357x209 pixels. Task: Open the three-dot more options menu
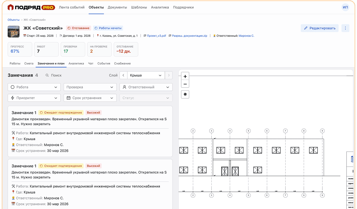[345, 28]
